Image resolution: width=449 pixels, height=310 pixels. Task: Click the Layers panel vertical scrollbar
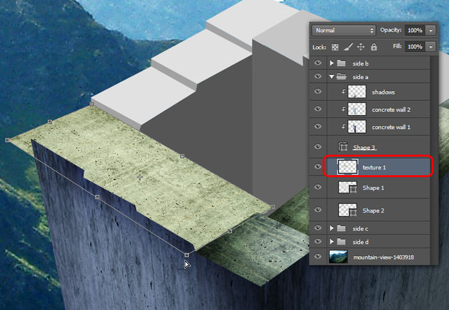tap(434, 160)
